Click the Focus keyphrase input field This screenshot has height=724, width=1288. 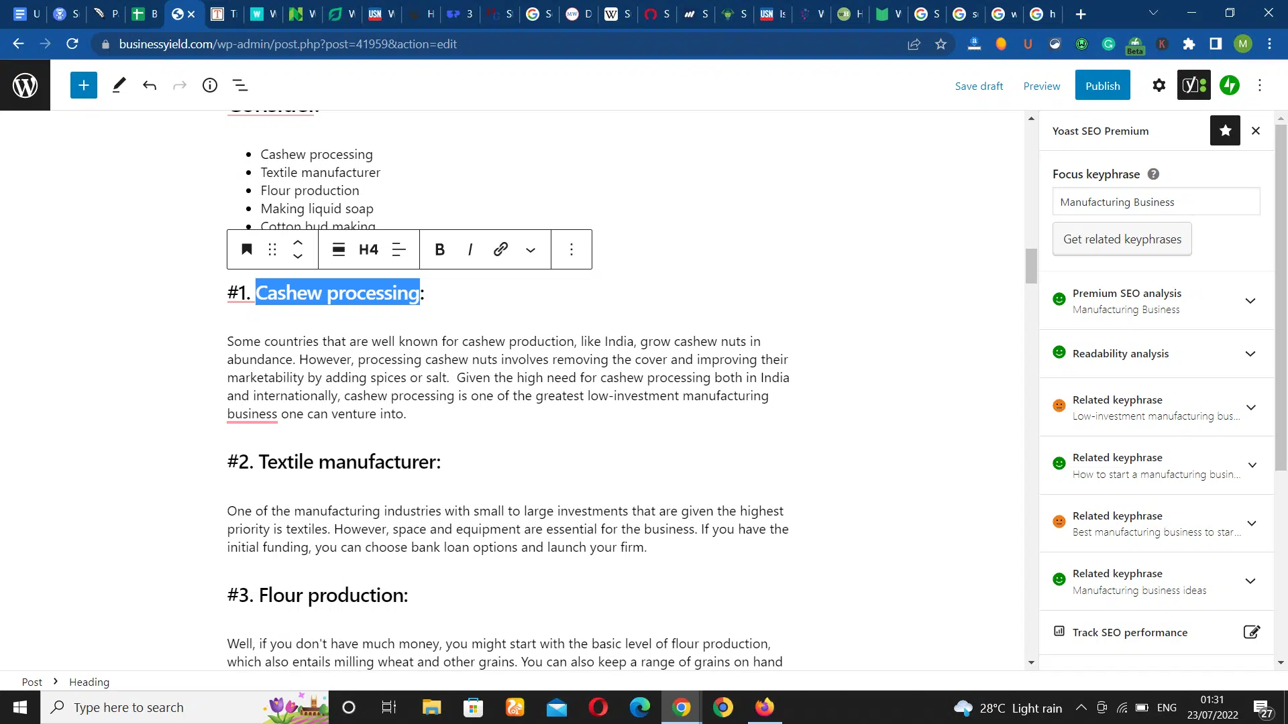[x=1155, y=202]
